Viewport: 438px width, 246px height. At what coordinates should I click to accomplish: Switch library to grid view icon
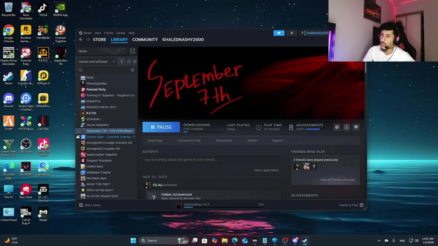132,51
